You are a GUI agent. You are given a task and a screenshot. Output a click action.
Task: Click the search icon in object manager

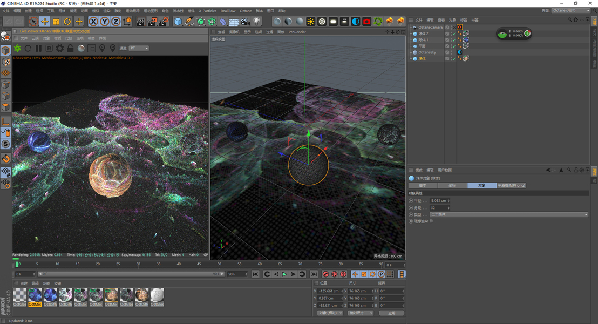click(x=569, y=20)
